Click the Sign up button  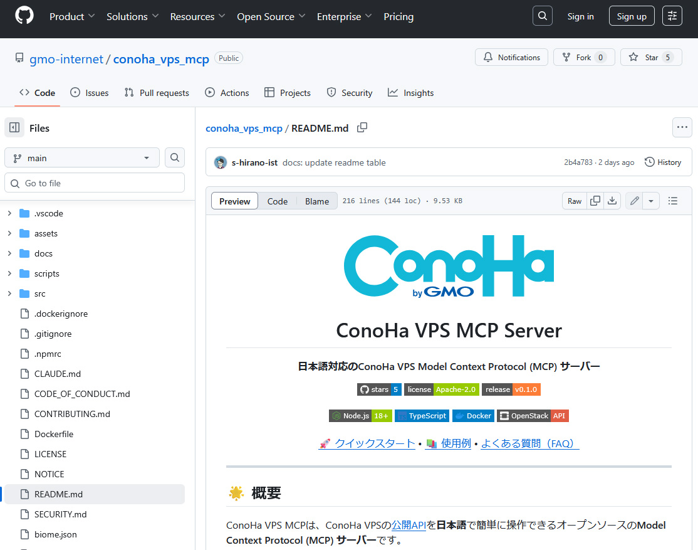[632, 16]
